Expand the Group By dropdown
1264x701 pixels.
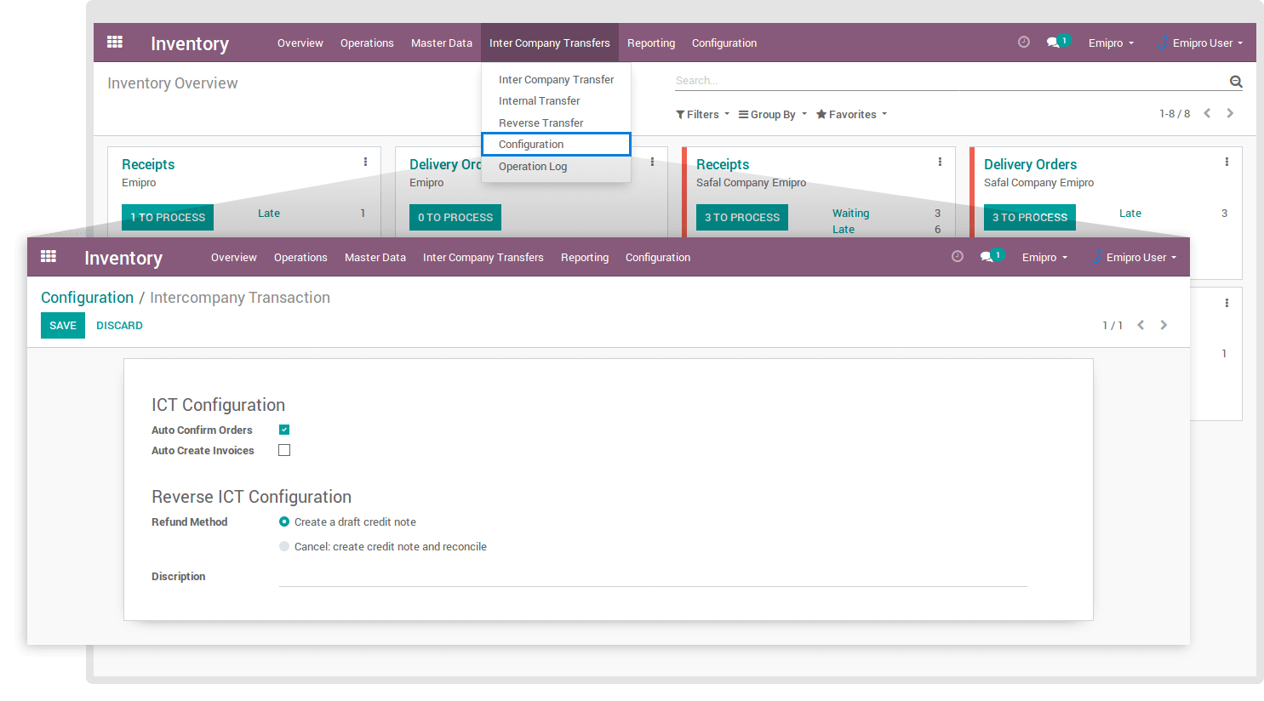[x=772, y=115]
